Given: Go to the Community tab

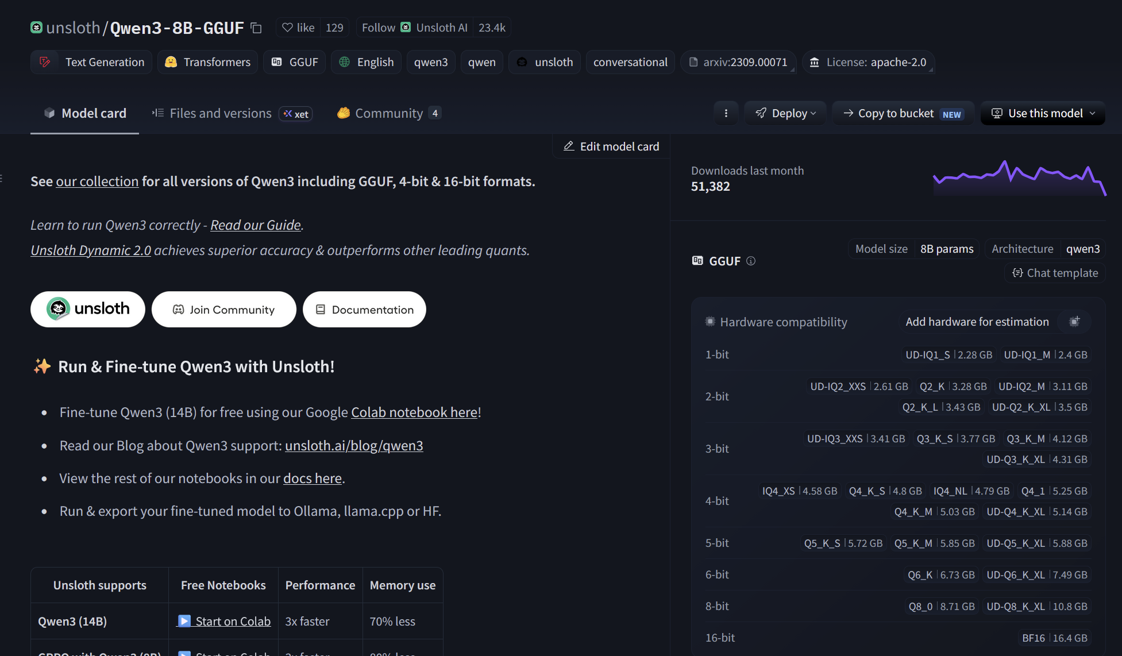Looking at the screenshot, I should (389, 113).
